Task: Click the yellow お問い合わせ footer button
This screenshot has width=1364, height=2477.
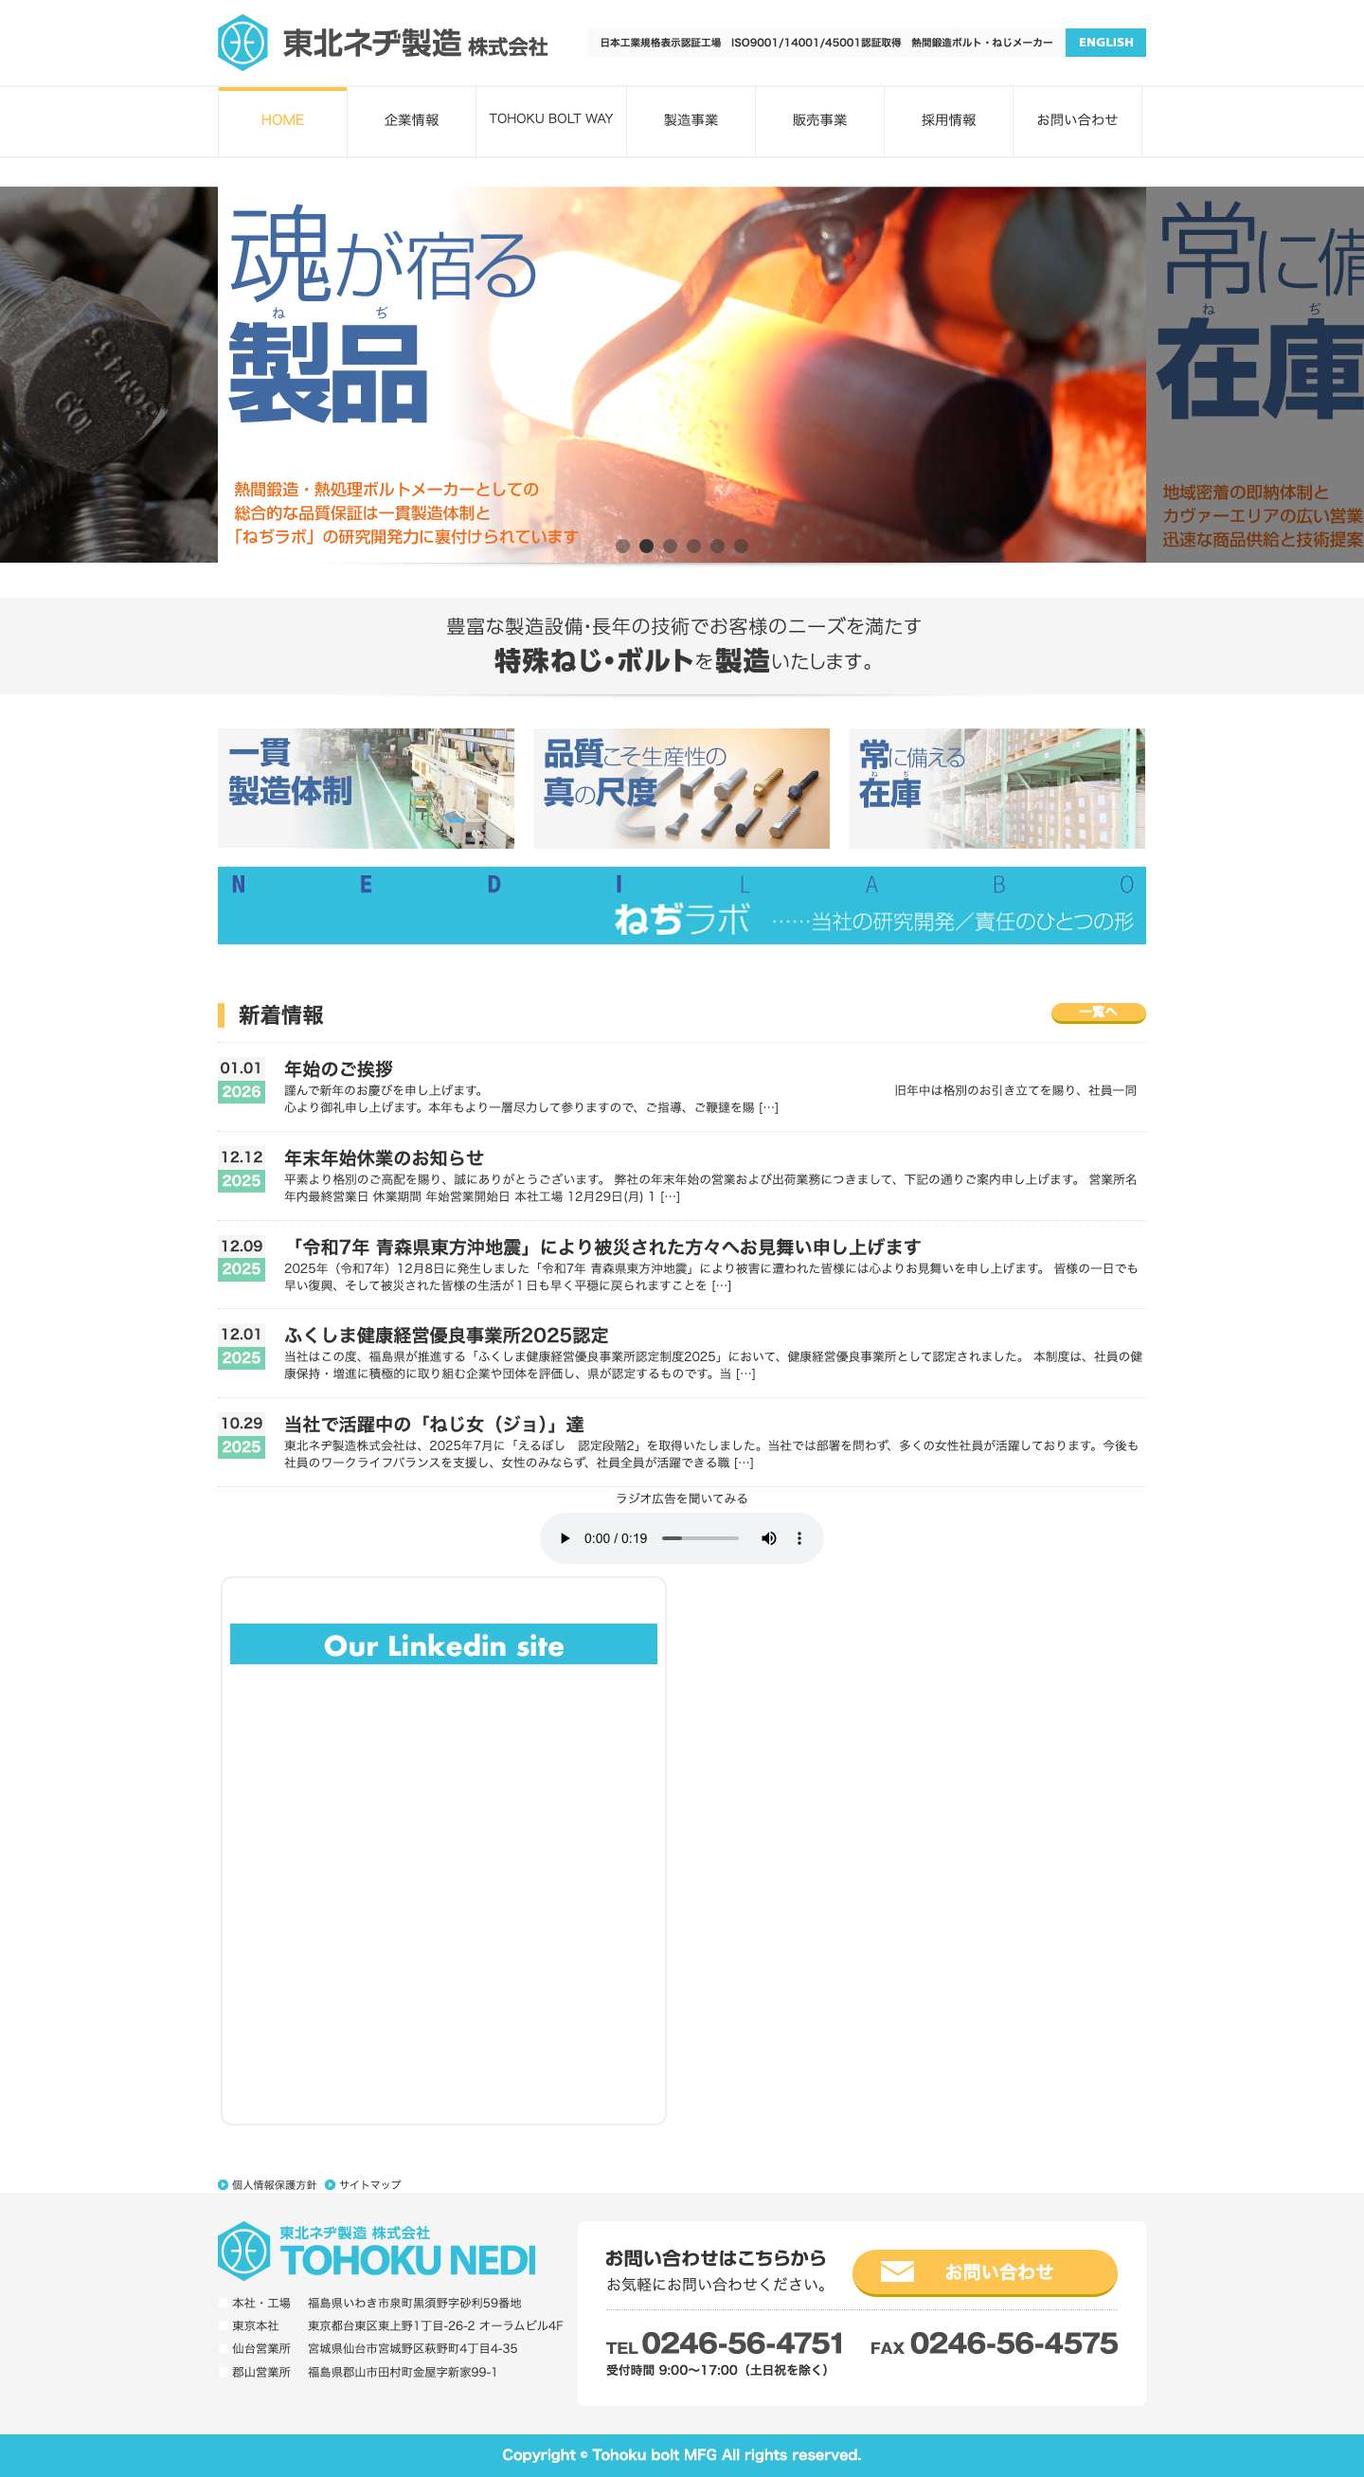Action: [984, 2272]
